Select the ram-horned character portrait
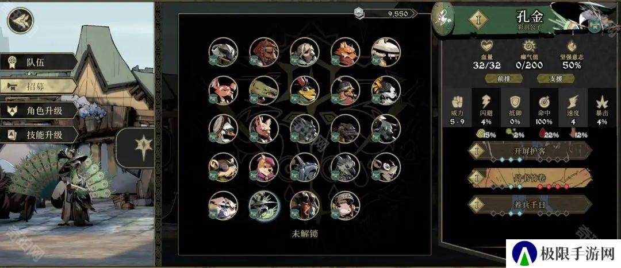This screenshot has width=621, height=268. tap(223, 167)
